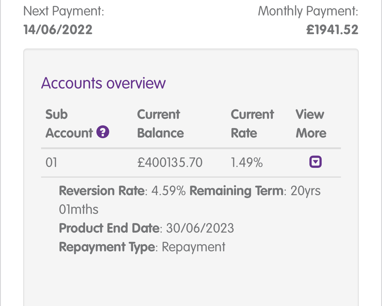Select sub account number 01
Screen dimensions: 382x306
coord(51,163)
